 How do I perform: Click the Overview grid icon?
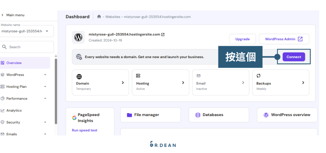point(2,63)
